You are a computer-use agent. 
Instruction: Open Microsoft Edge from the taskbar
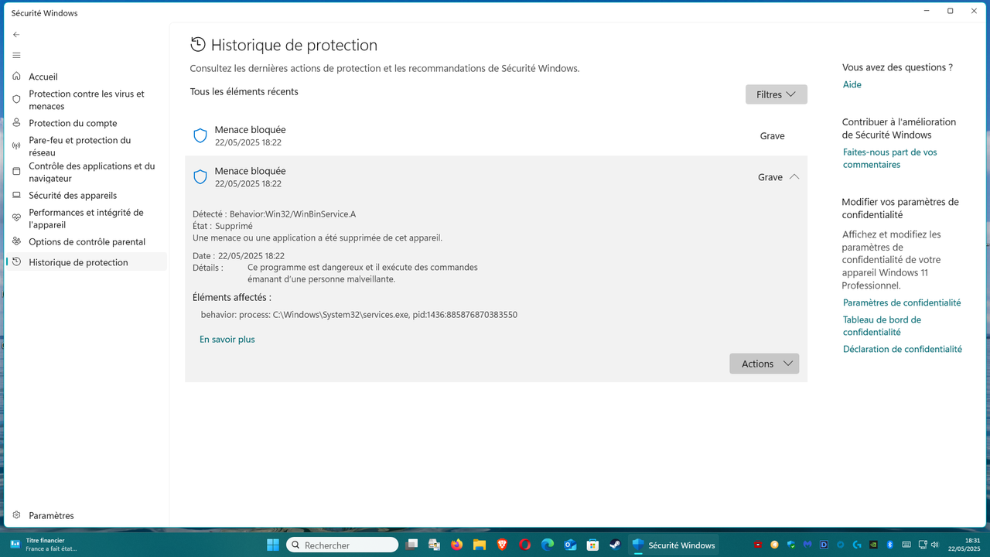tap(548, 545)
